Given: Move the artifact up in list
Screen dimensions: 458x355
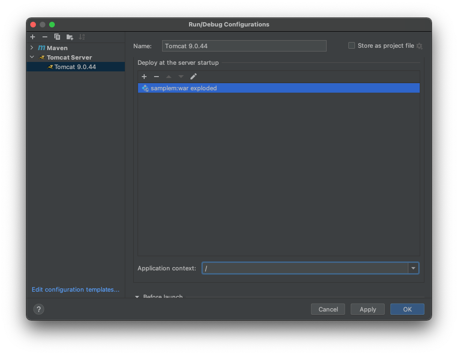Looking at the screenshot, I should pos(169,77).
